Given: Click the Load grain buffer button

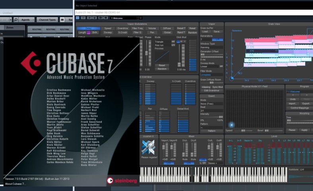Looking at the screenshot, I should (x=206, y=31).
